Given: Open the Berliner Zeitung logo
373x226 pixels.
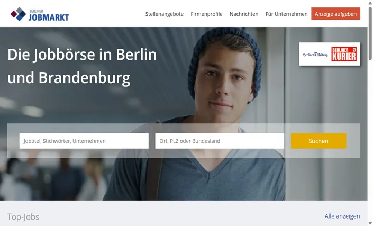Looking at the screenshot, I should 315,54.
